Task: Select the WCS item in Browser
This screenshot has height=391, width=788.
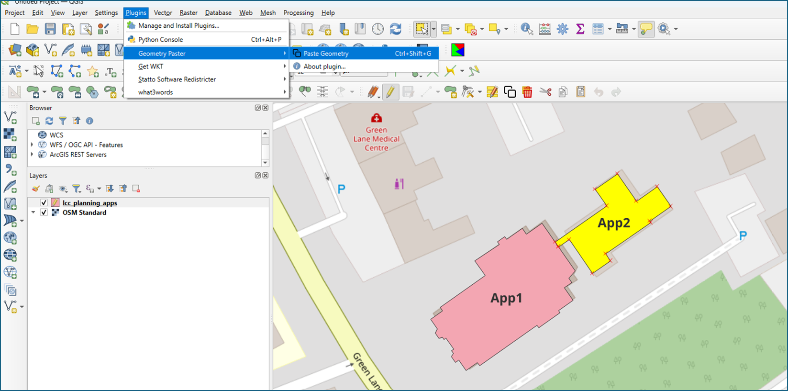Action: (x=56, y=135)
